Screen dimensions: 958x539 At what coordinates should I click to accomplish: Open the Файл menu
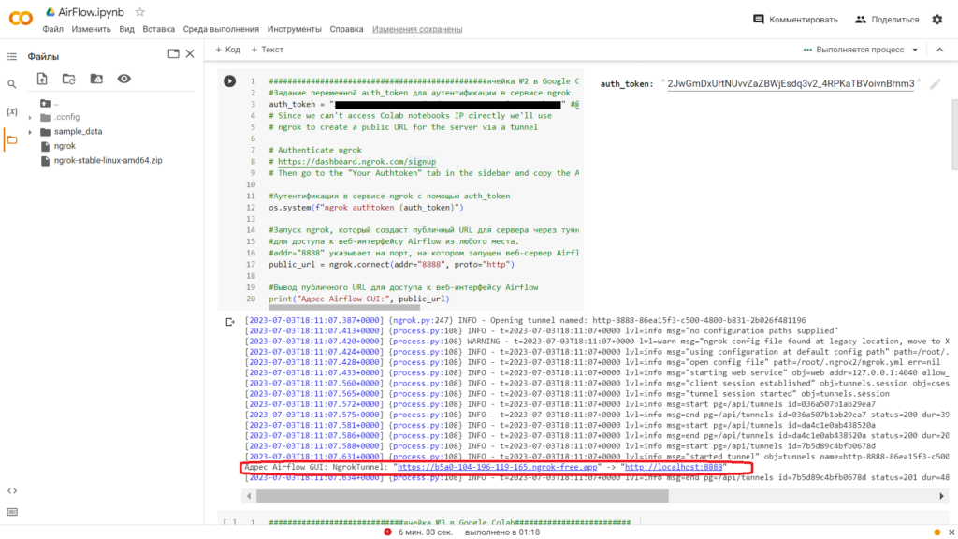click(52, 29)
